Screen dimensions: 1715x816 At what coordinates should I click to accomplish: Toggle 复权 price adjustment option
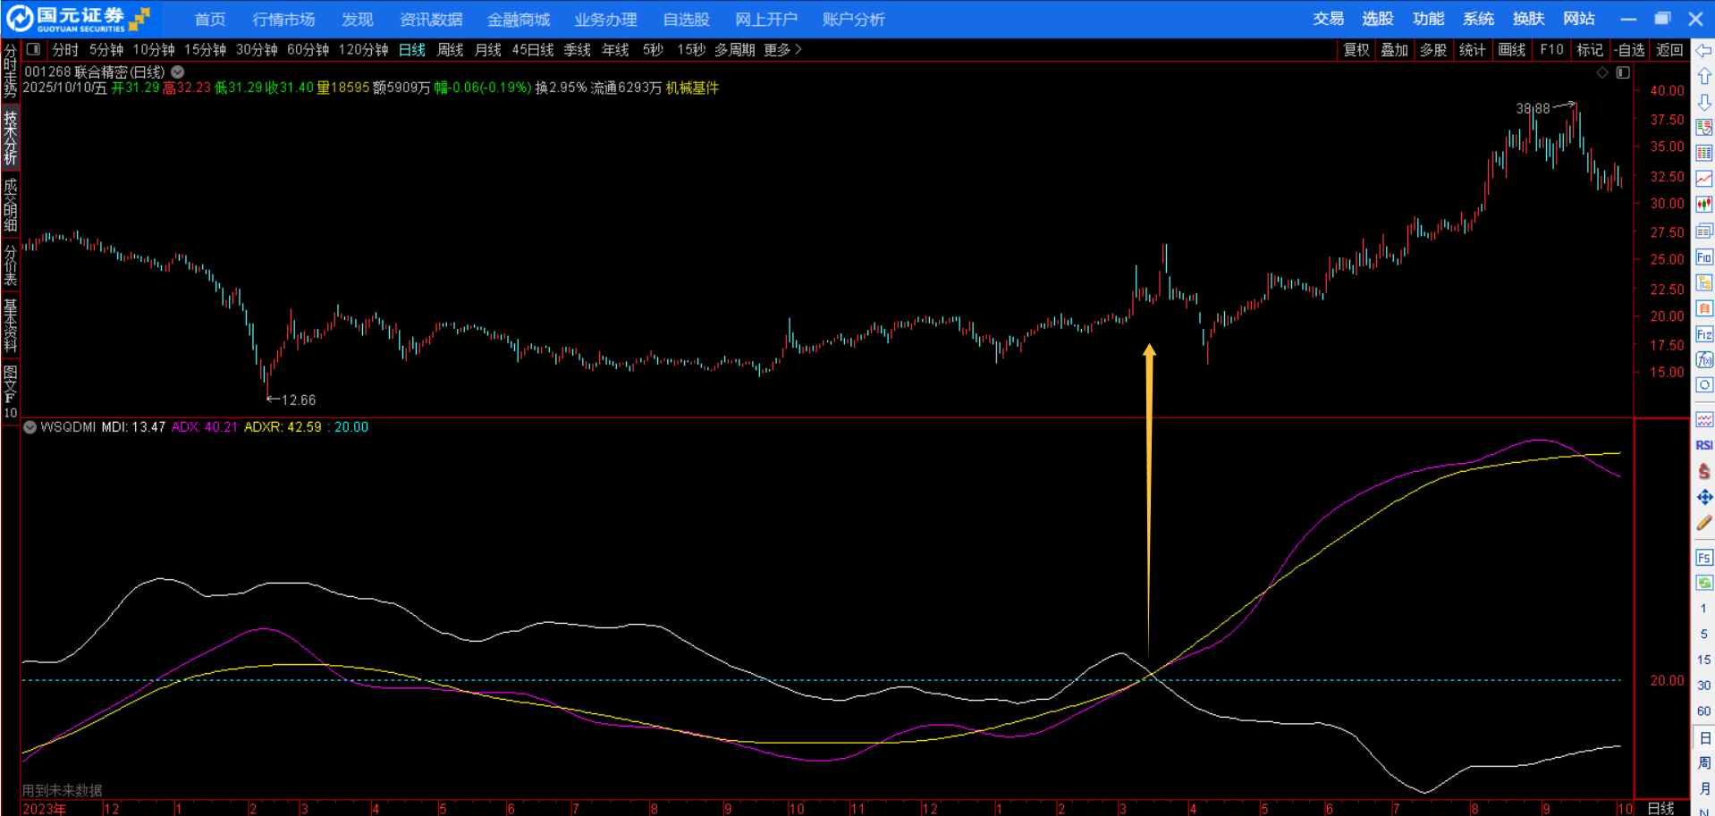[x=1356, y=50]
